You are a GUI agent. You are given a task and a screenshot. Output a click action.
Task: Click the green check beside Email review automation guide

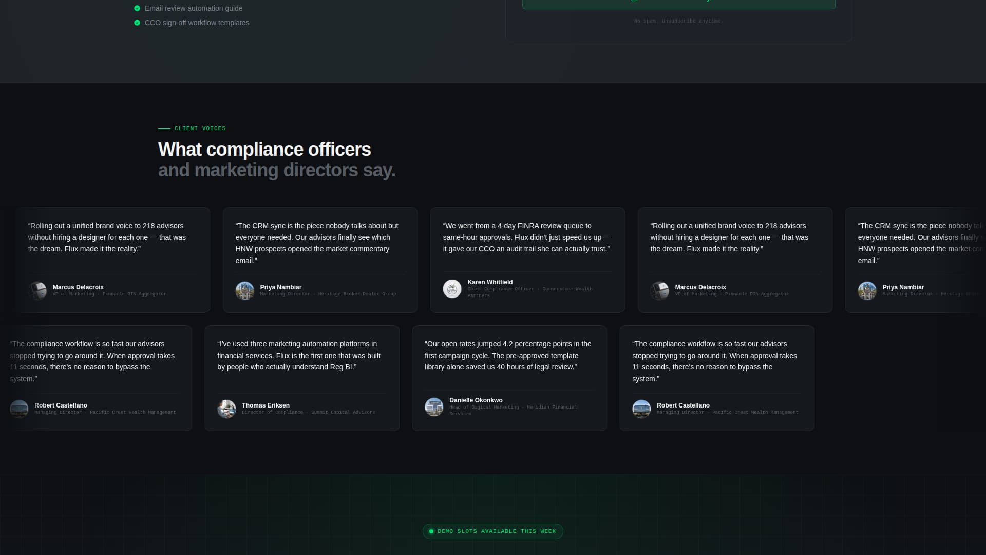pos(137,8)
